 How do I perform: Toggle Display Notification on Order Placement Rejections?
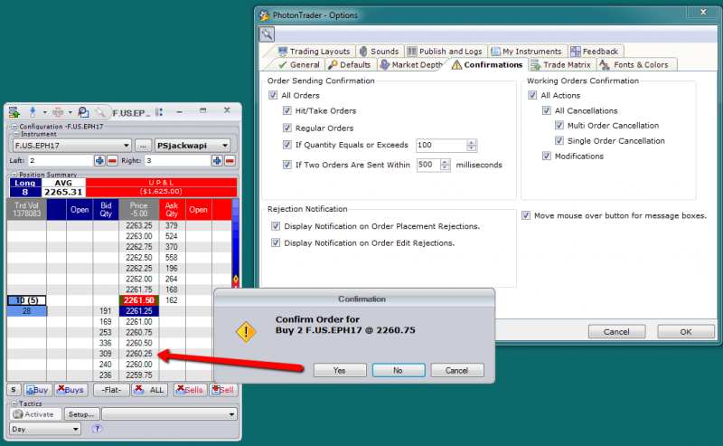(x=276, y=226)
